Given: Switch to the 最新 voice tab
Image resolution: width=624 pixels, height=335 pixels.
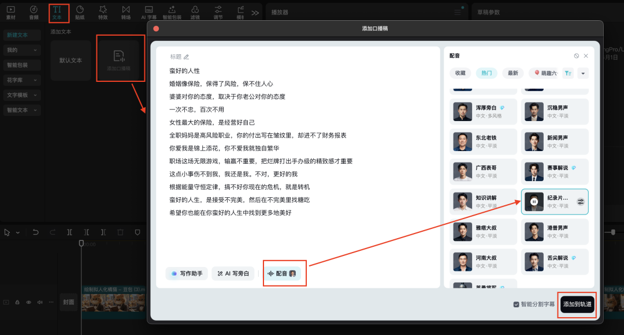Looking at the screenshot, I should click(512, 74).
